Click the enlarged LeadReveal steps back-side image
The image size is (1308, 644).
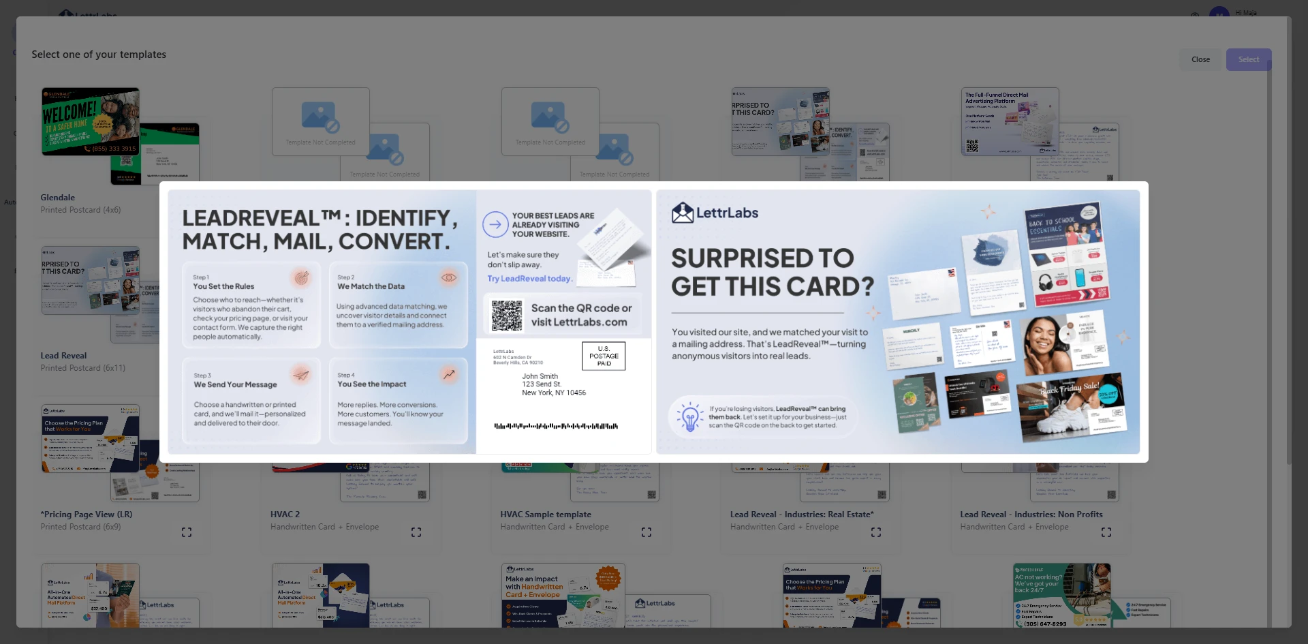coord(409,322)
